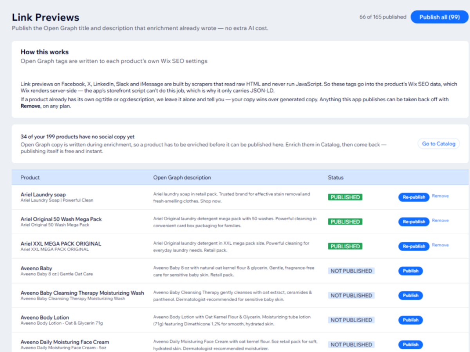Click NOT PUBLISHED status for Aveeno Body Lotion
This screenshot has height=352, width=470.
(351, 320)
